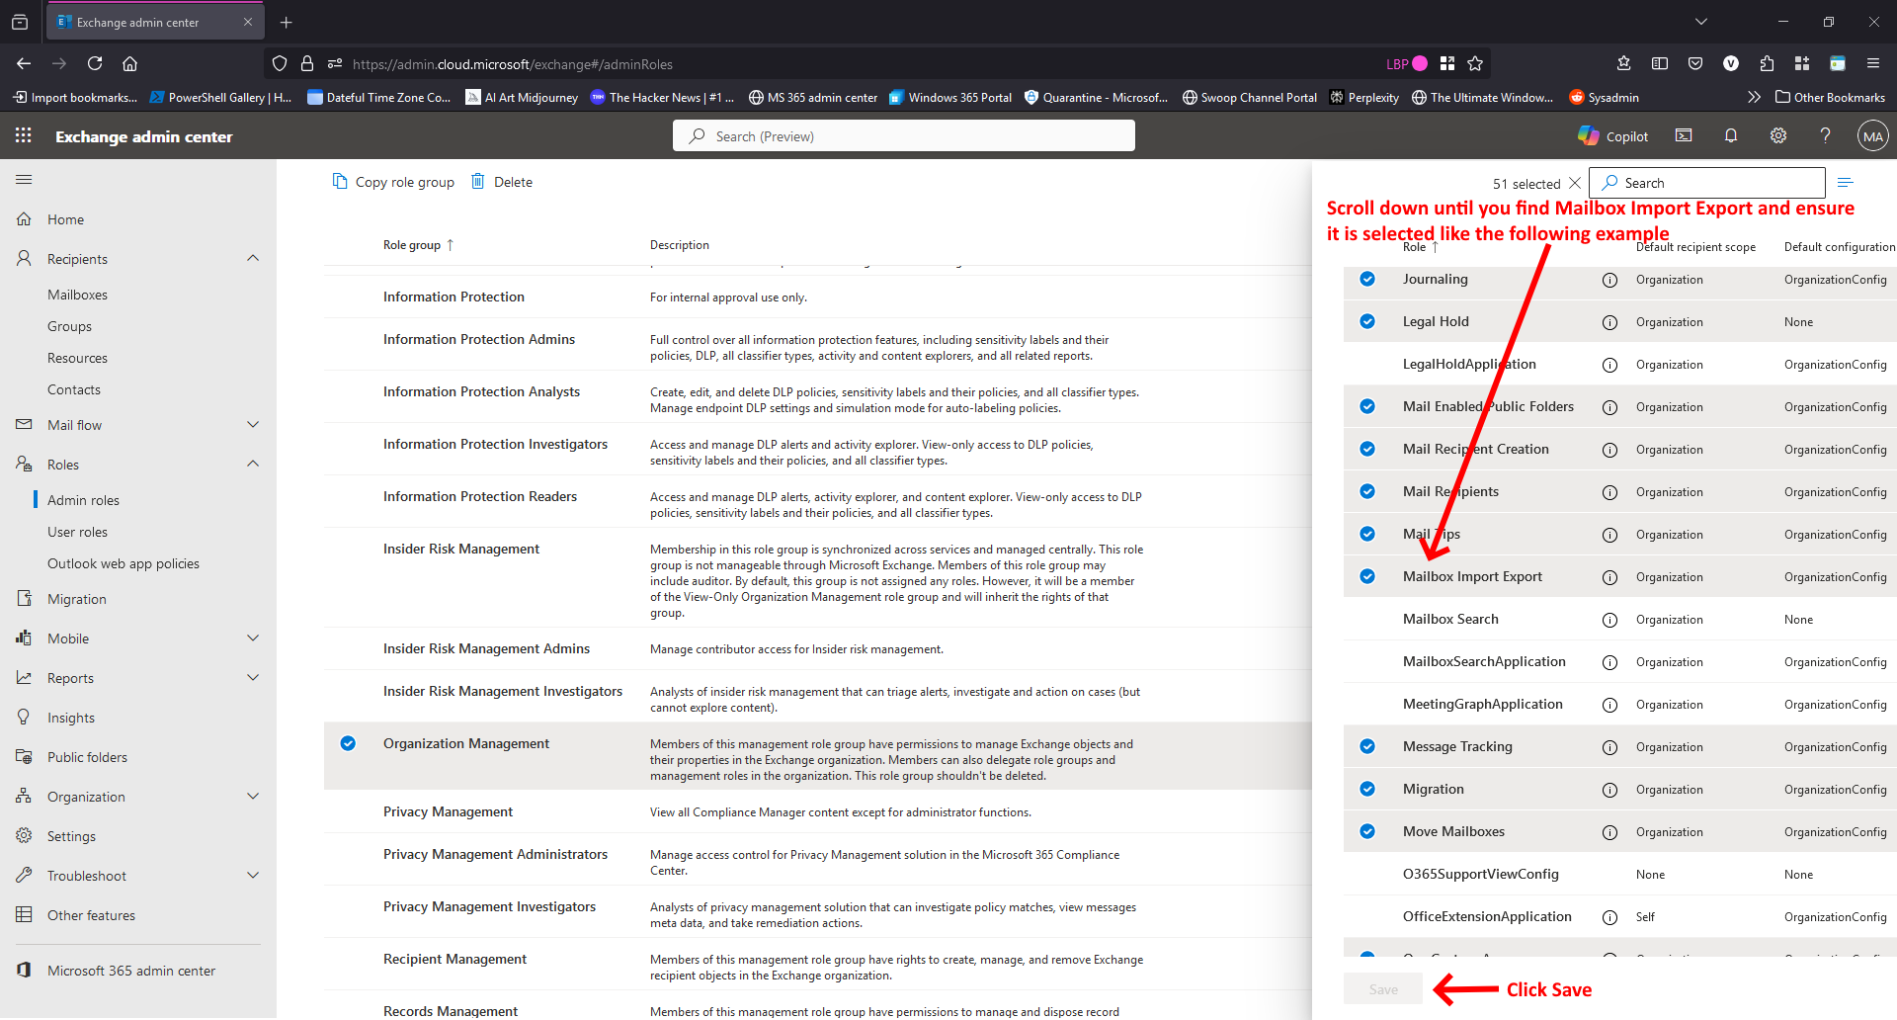Open the Copilot assistant
Image resolution: width=1897 pixels, height=1020 pixels.
coord(1612,136)
